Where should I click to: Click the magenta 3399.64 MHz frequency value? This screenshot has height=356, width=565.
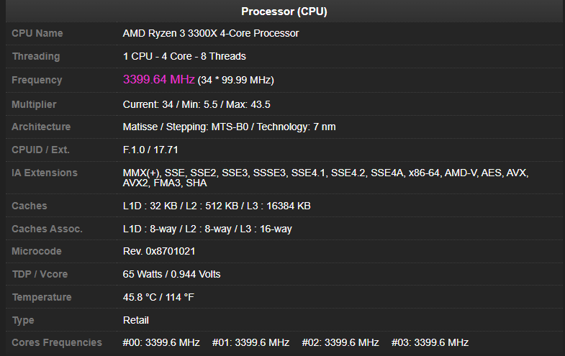pyautogui.click(x=158, y=79)
